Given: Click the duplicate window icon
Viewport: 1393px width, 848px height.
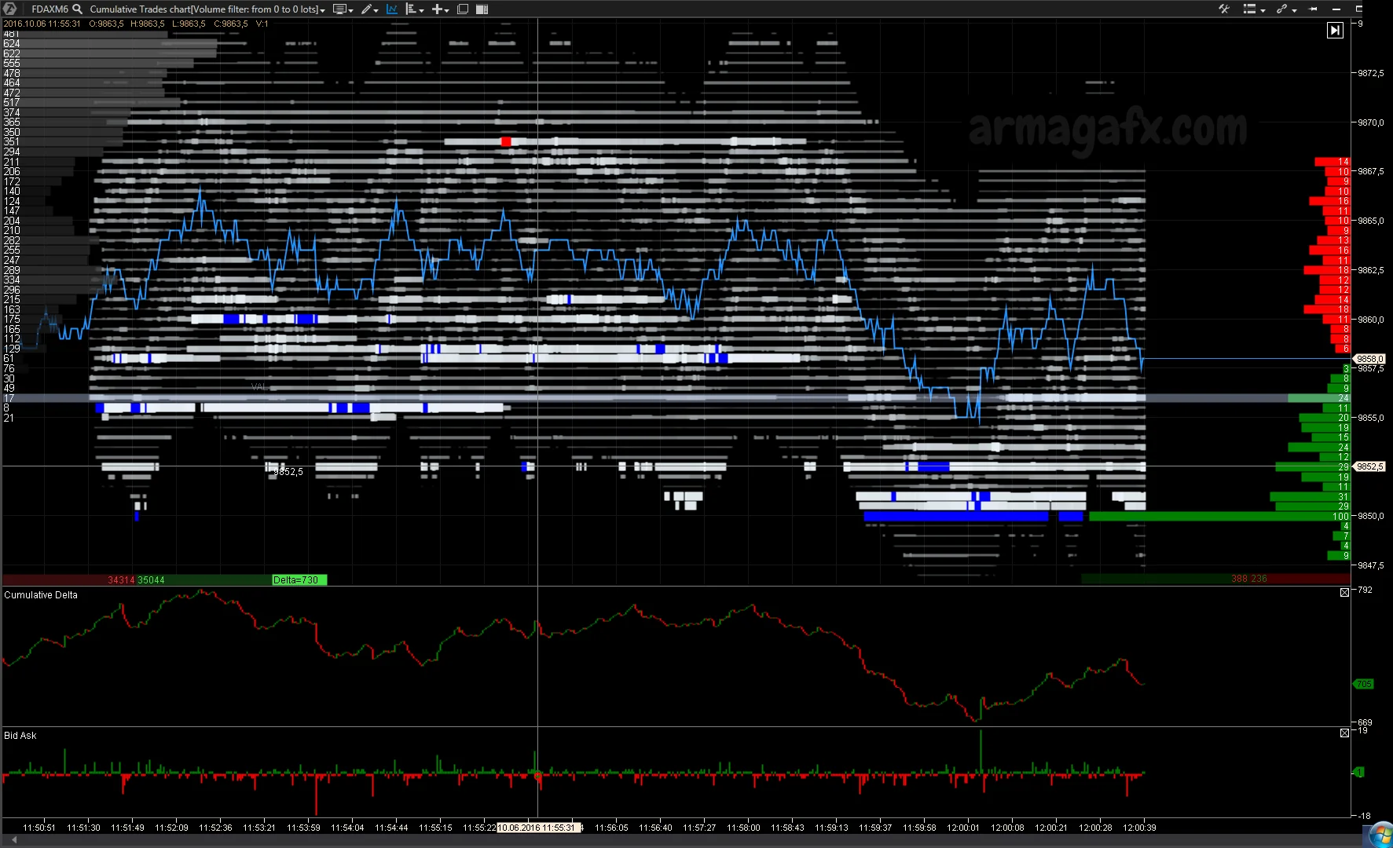Looking at the screenshot, I should (463, 9).
